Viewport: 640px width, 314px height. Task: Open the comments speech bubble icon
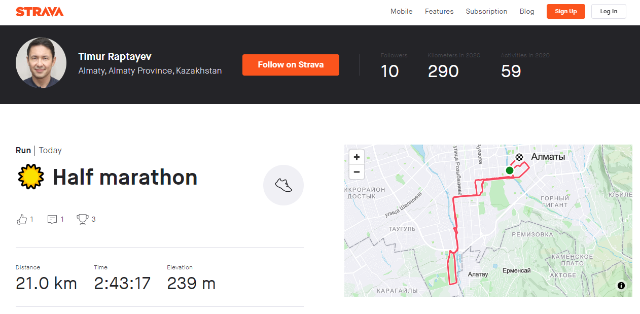pyautogui.click(x=52, y=220)
